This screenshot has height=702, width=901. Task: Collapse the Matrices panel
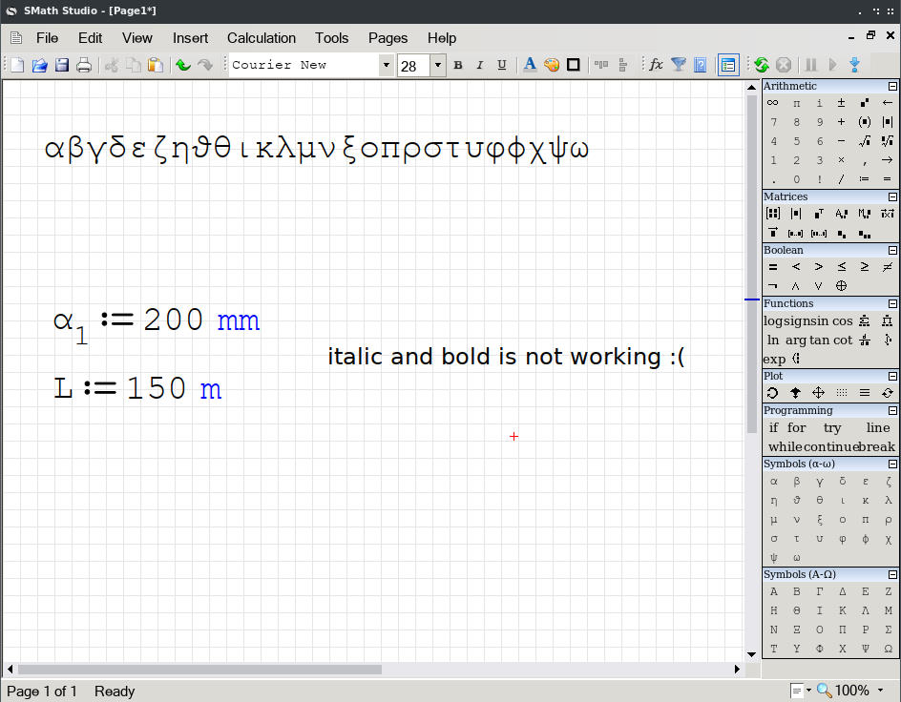[x=892, y=197]
